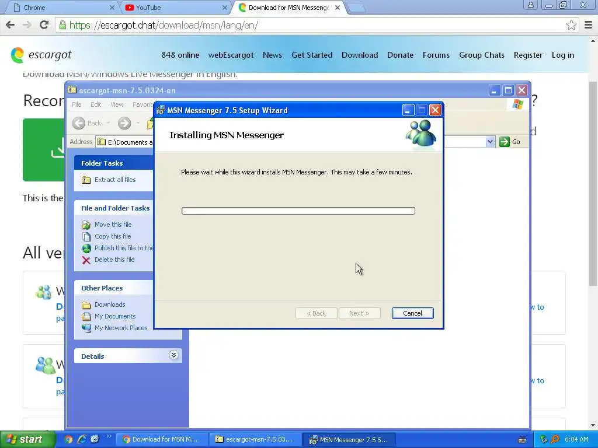Open the Explorer address bar dropdown

[490, 142]
